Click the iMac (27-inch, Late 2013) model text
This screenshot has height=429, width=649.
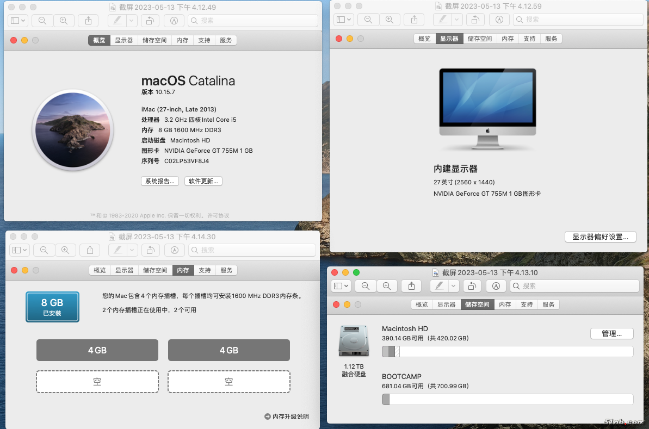click(x=179, y=109)
